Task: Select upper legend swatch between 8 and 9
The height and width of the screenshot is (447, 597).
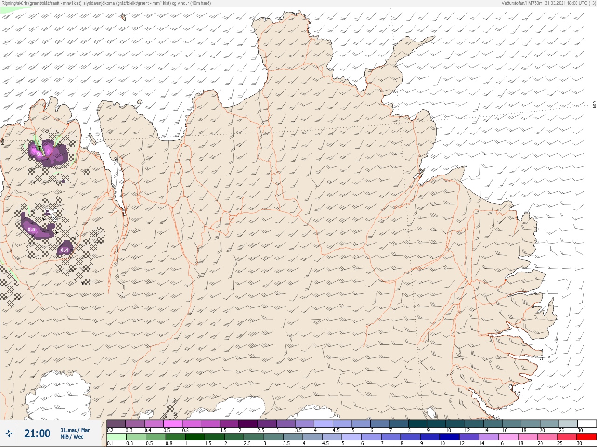Action: point(417,424)
